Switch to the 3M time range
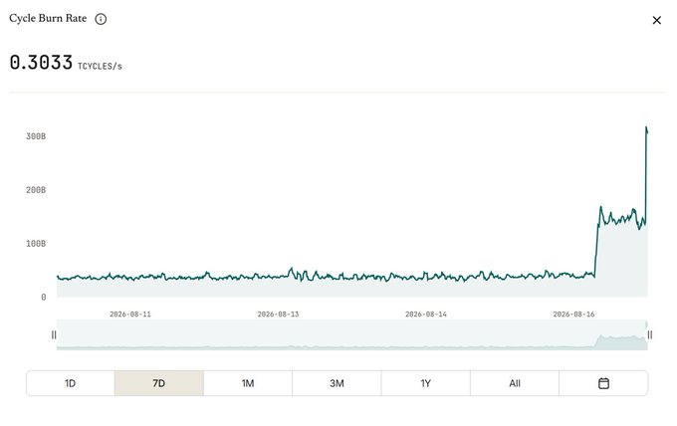The width and height of the screenshot is (677, 426). 337,383
